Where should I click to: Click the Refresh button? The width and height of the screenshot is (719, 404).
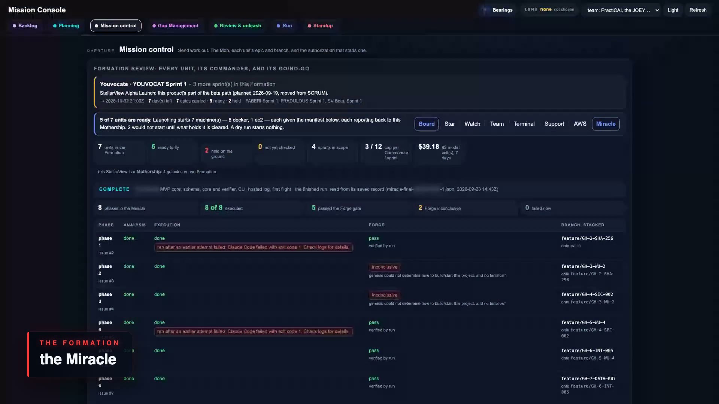click(698, 10)
